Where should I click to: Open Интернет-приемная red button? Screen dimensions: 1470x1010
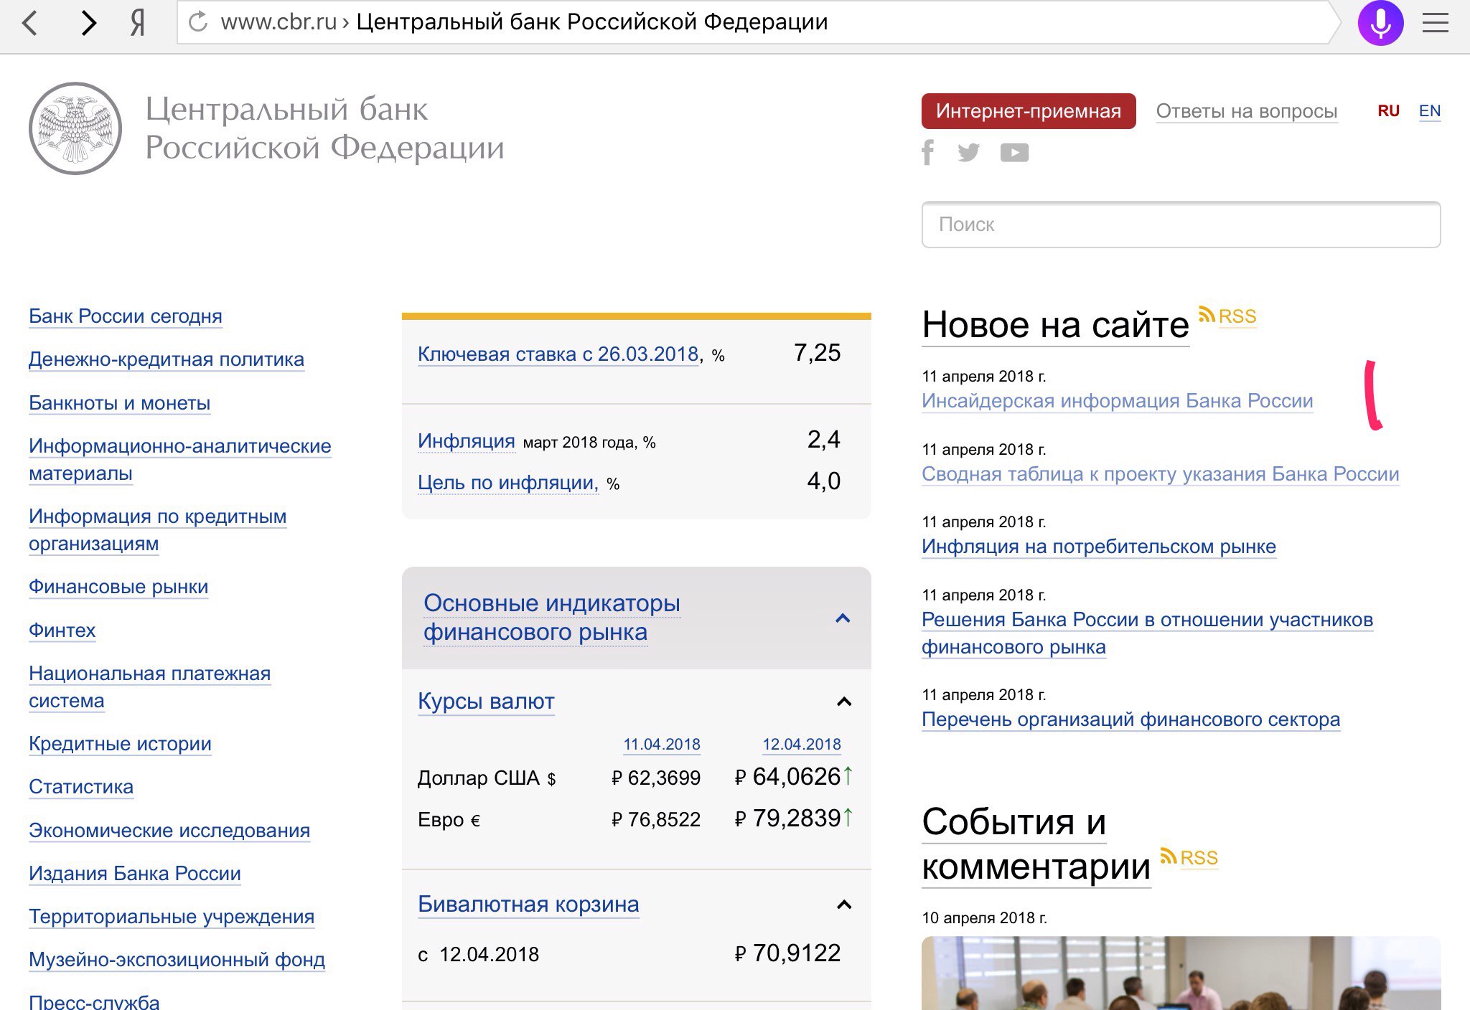(1029, 111)
